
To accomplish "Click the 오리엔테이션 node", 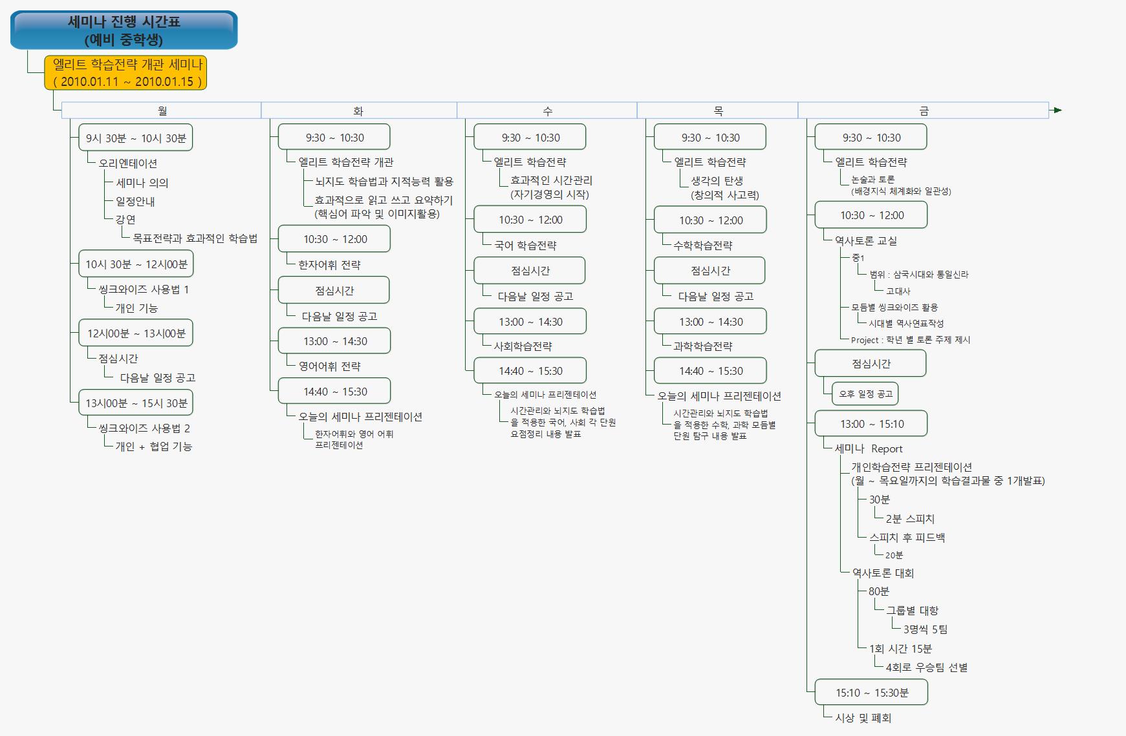I will [128, 163].
